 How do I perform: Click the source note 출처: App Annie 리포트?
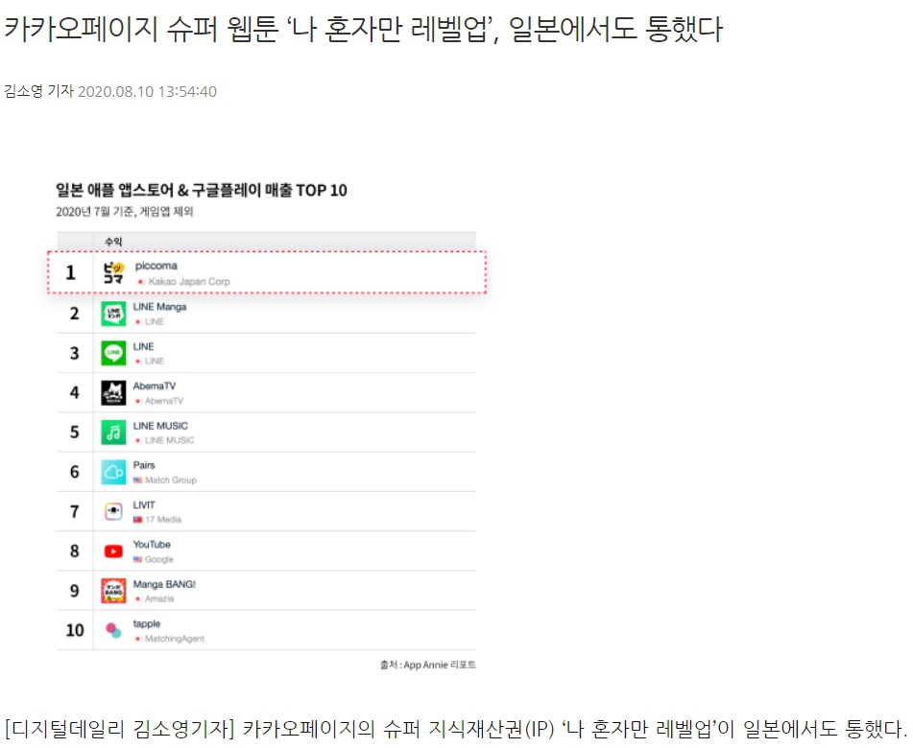[428, 665]
